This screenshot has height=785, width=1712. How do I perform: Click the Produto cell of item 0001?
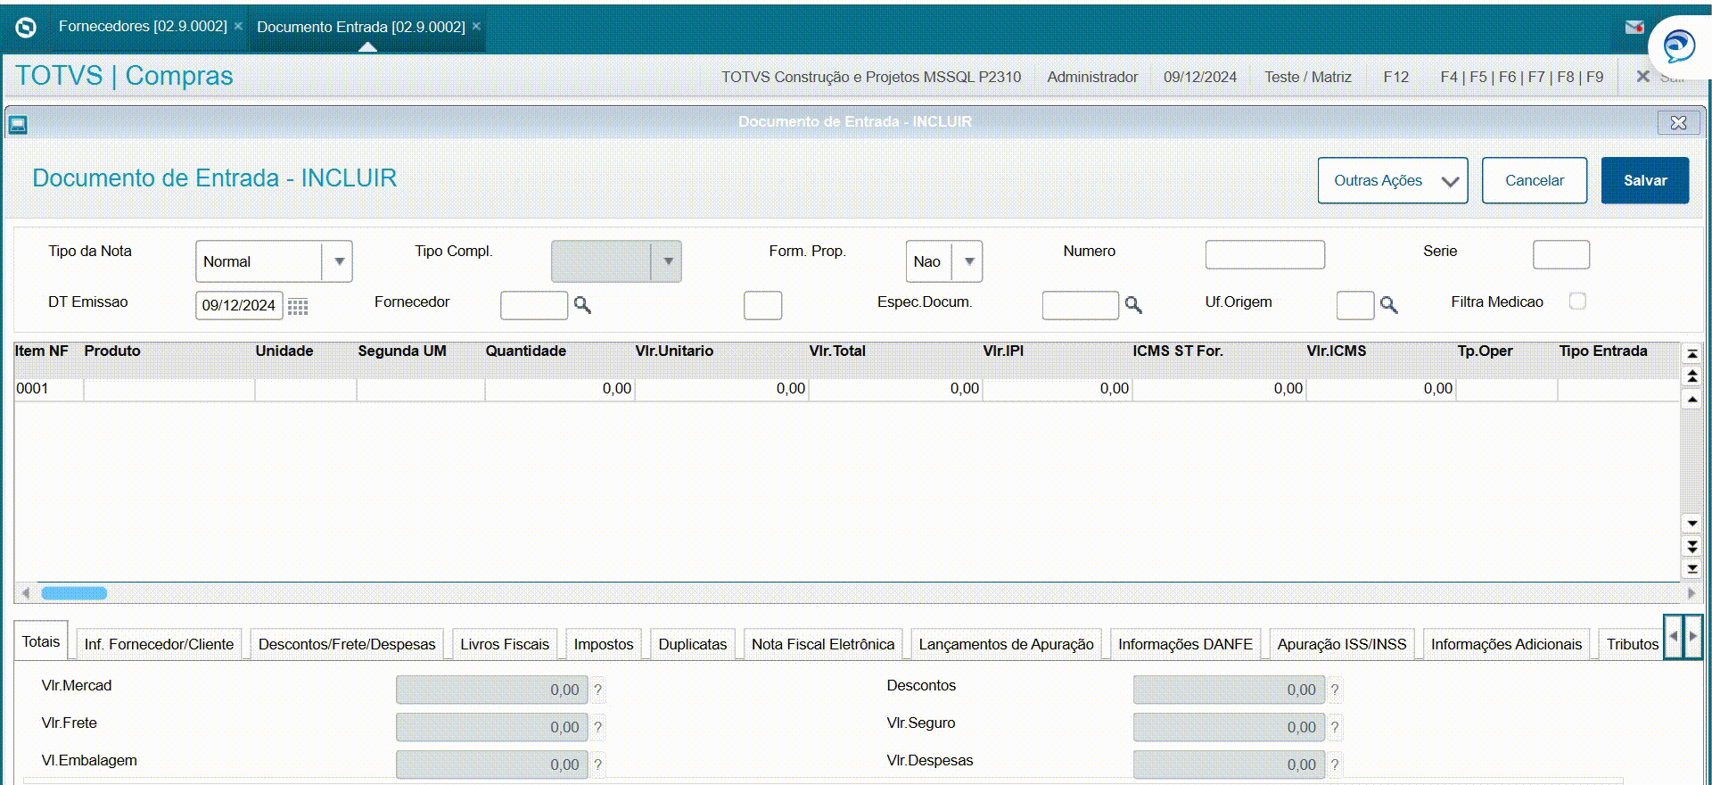coord(169,389)
